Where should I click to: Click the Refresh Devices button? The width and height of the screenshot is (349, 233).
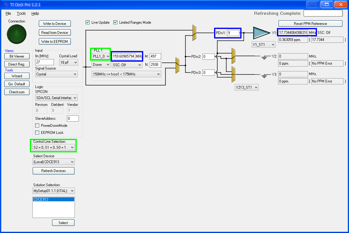coord(53,171)
